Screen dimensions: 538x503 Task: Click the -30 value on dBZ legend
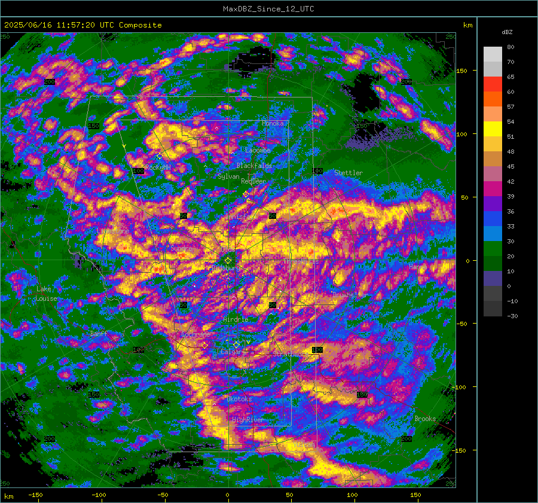point(512,316)
